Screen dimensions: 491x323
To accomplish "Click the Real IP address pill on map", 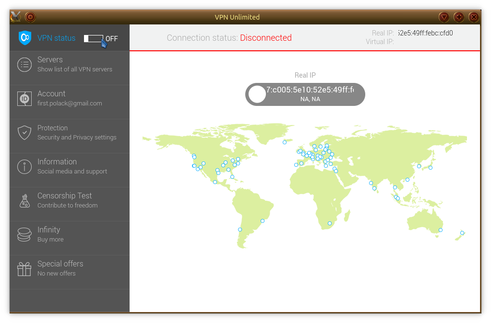I will [305, 94].
